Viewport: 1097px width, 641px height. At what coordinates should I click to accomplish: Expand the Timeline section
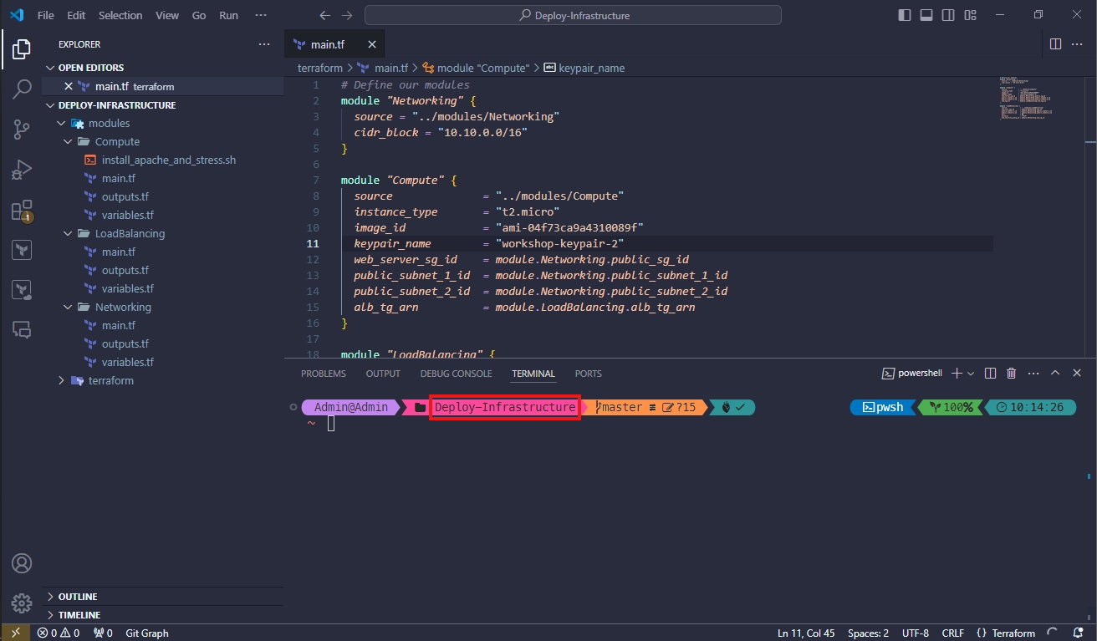coord(163,615)
